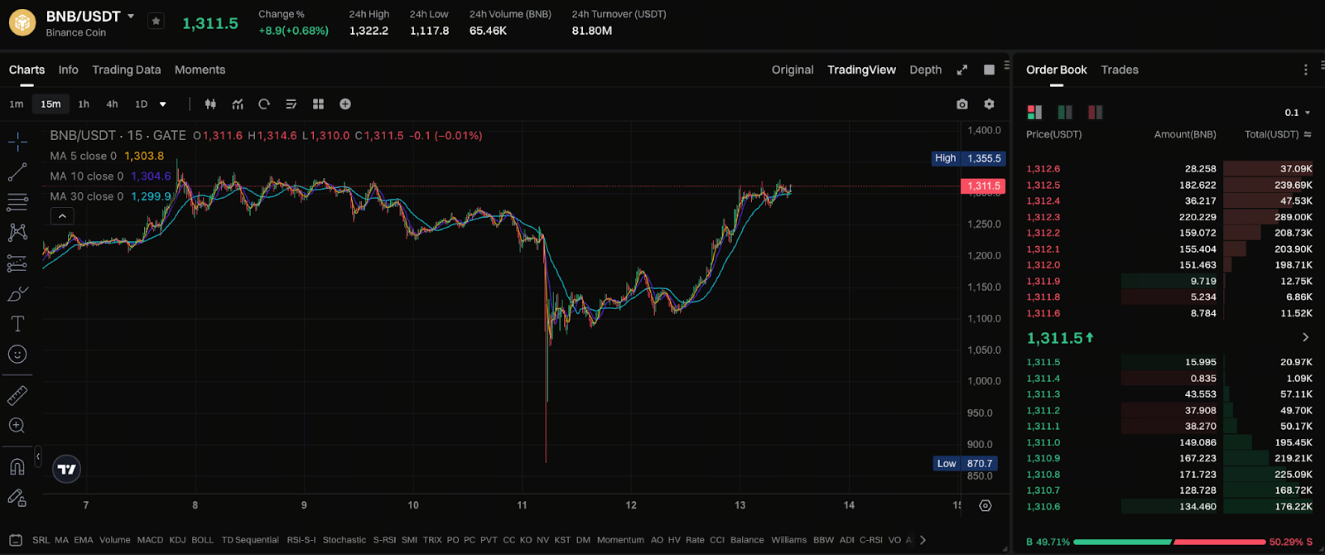Show both bids and asks view
Image resolution: width=1325 pixels, height=555 pixels.
point(1034,112)
